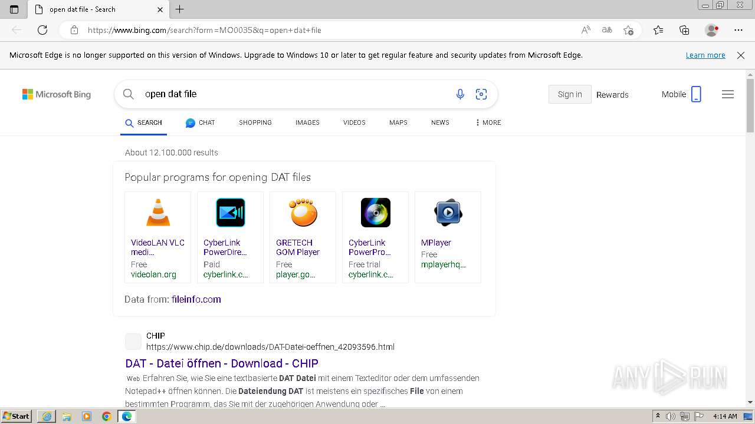The height and width of the screenshot is (424, 755).
Task: Click the system tray clock 4:14 AM
Action: point(725,416)
